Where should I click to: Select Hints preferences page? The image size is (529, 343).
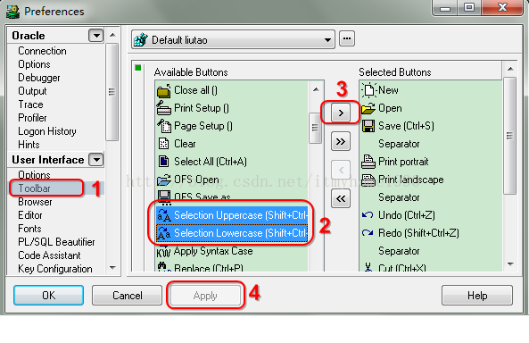point(29,145)
